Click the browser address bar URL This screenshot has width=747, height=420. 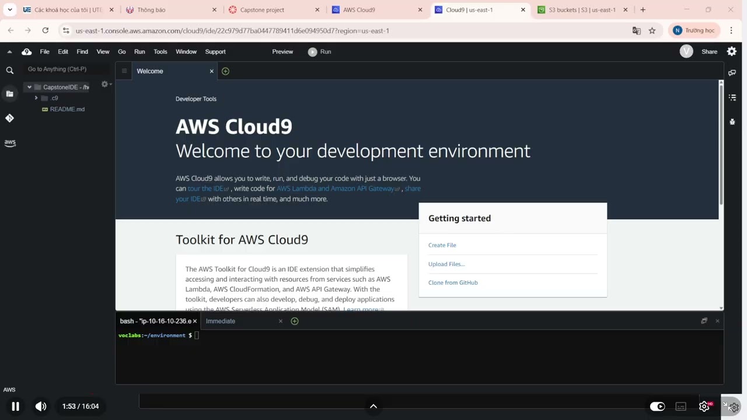pos(232,30)
